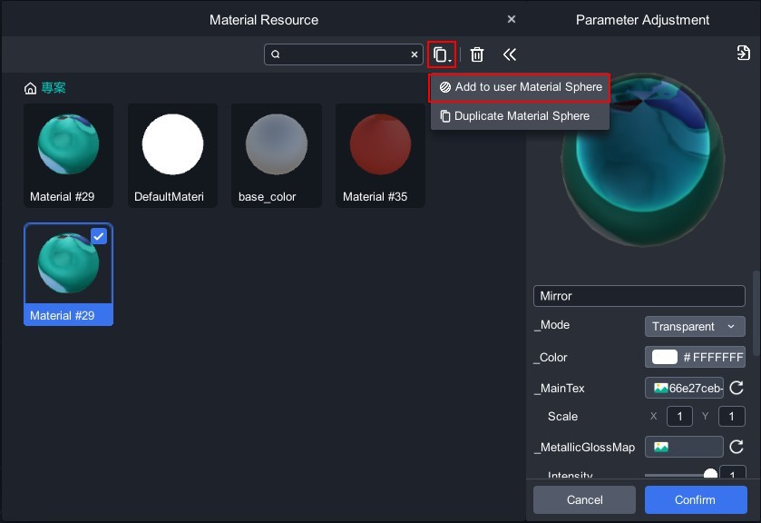Click the copy material sphere icon
This screenshot has width=761, height=523.
tap(441, 54)
